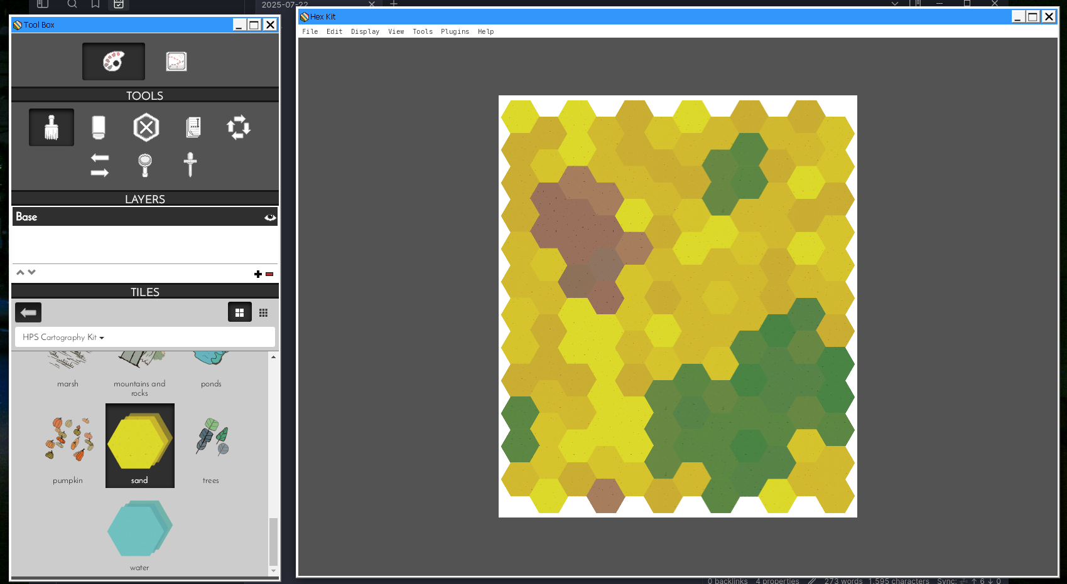Choose the hexagon delete tool
This screenshot has height=584, width=1067.
point(146,127)
